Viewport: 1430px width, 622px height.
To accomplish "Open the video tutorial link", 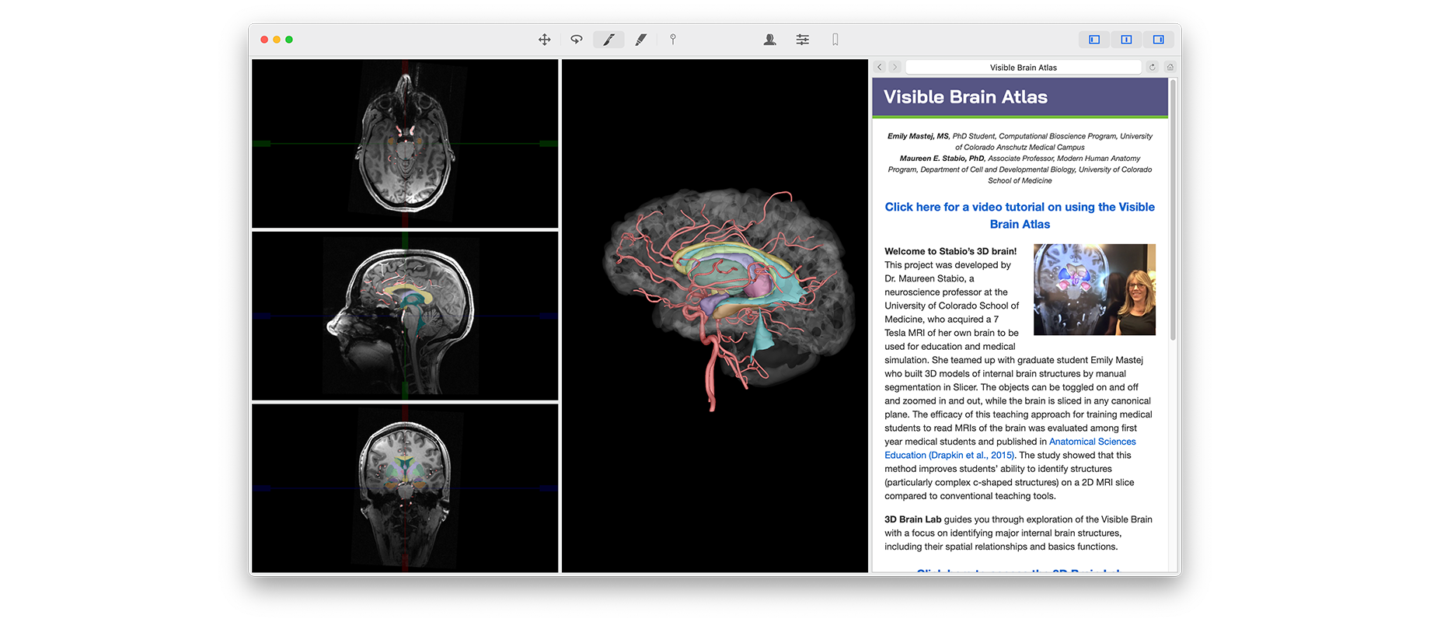I will (1020, 215).
